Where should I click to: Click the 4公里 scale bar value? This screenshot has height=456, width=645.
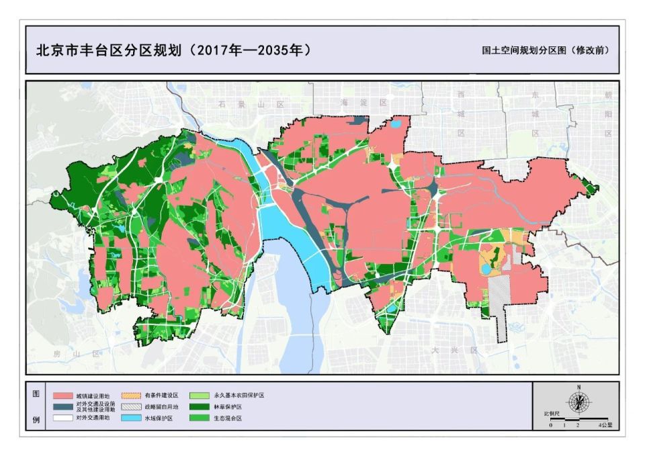(605, 425)
